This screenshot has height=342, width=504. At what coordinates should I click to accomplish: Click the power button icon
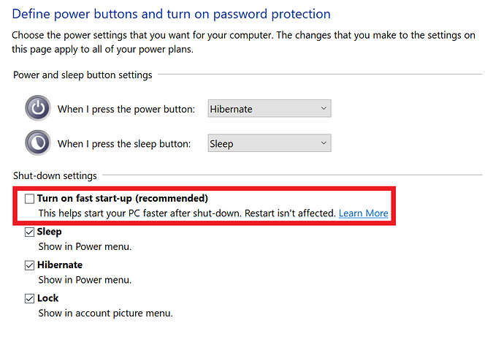[x=38, y=108]
